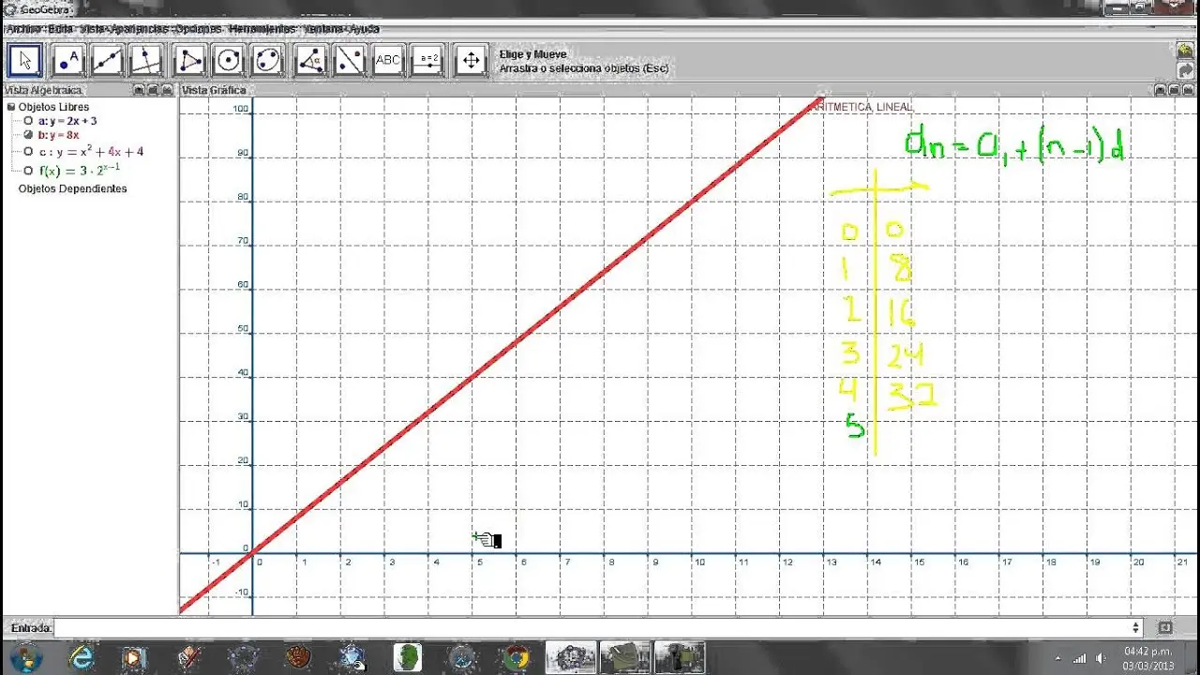Open the Herramientas menu
The width and height of the screenshot is (1200, 675).
(x=262, y=29)
